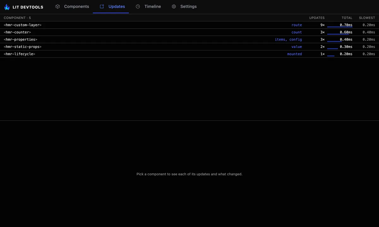
Task: Click the 0.30ms total time
Action: [346, 47]
